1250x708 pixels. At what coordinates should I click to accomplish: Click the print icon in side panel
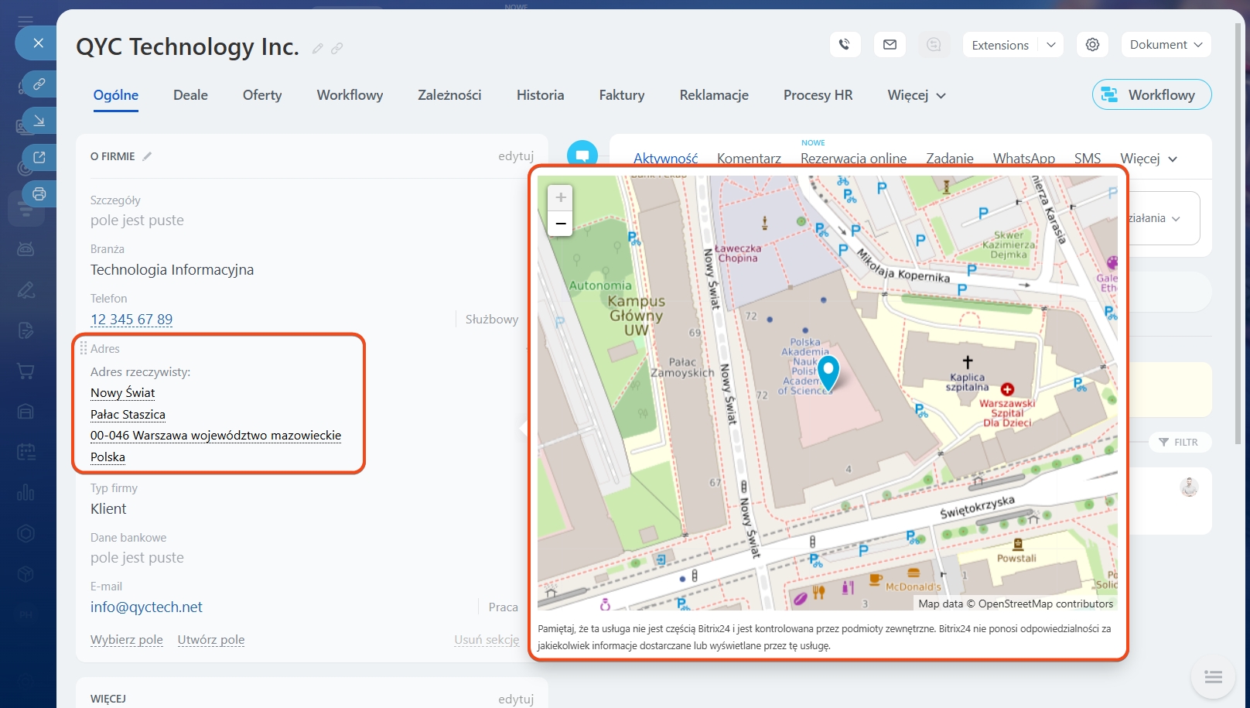[39, 193]
